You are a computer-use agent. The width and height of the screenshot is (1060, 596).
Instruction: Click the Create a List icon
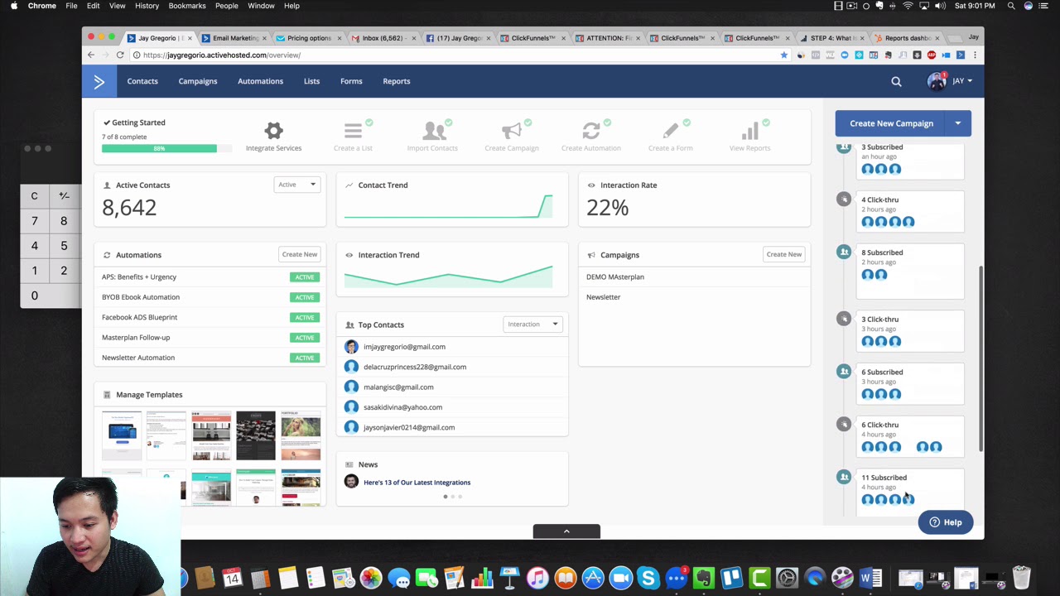click(x=353, y=131)
